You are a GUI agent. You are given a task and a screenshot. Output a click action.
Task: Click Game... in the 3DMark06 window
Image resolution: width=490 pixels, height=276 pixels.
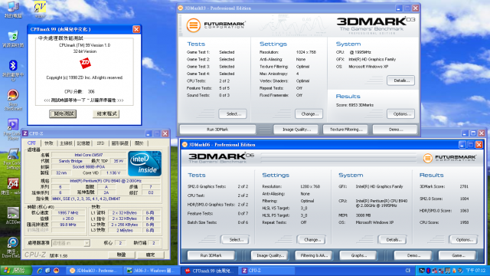458,255
